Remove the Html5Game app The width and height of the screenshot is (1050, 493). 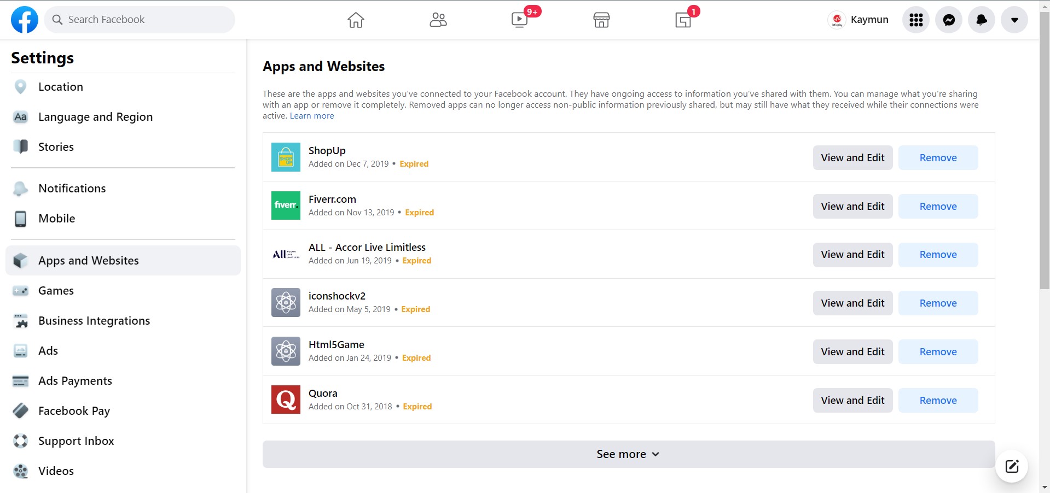click(938, 352)
